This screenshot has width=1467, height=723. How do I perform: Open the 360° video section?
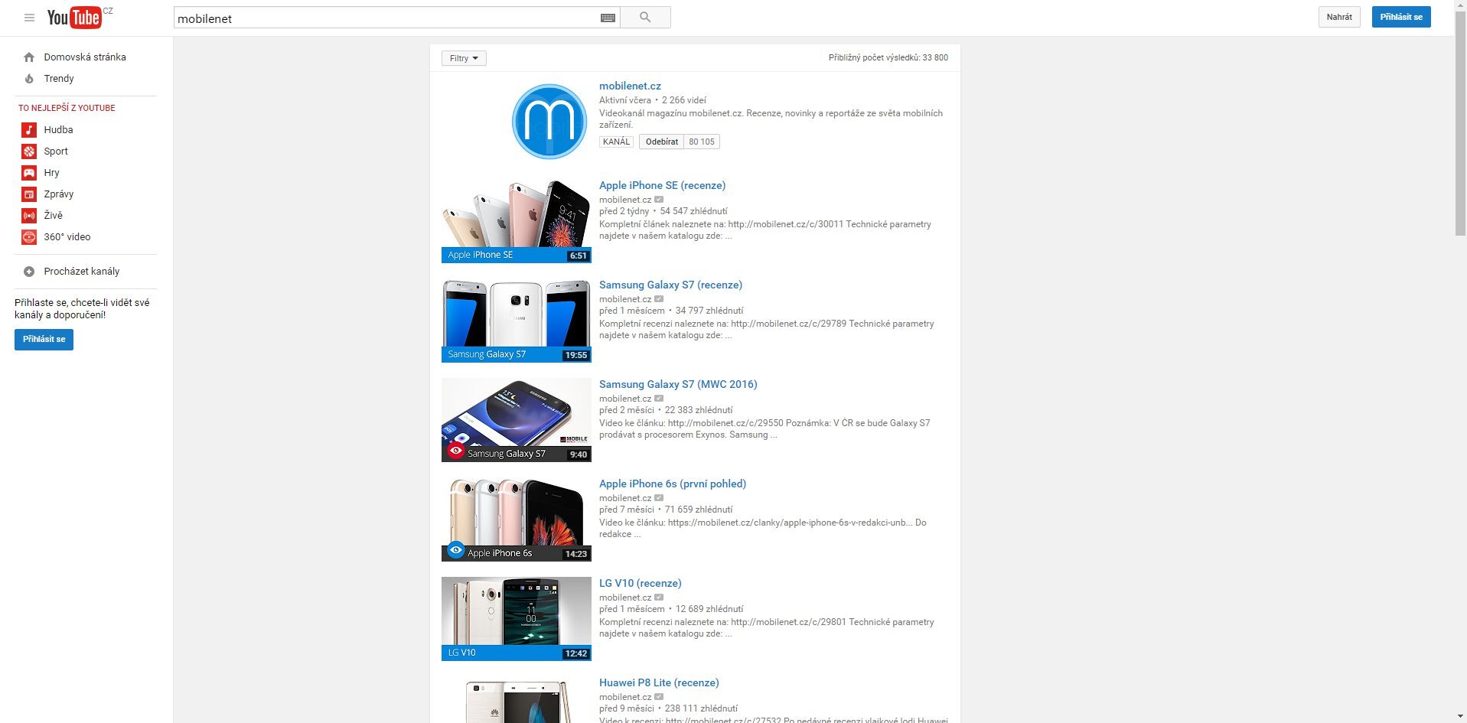[65, 236]
